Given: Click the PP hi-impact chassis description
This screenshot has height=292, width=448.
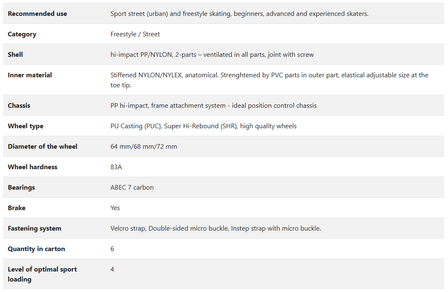Looking at the screenshot, I should tap(213, 106).
